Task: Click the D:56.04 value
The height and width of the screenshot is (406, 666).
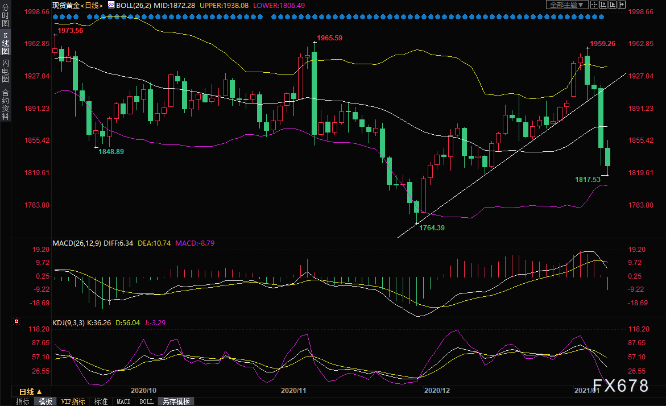Action: [128, 323]
